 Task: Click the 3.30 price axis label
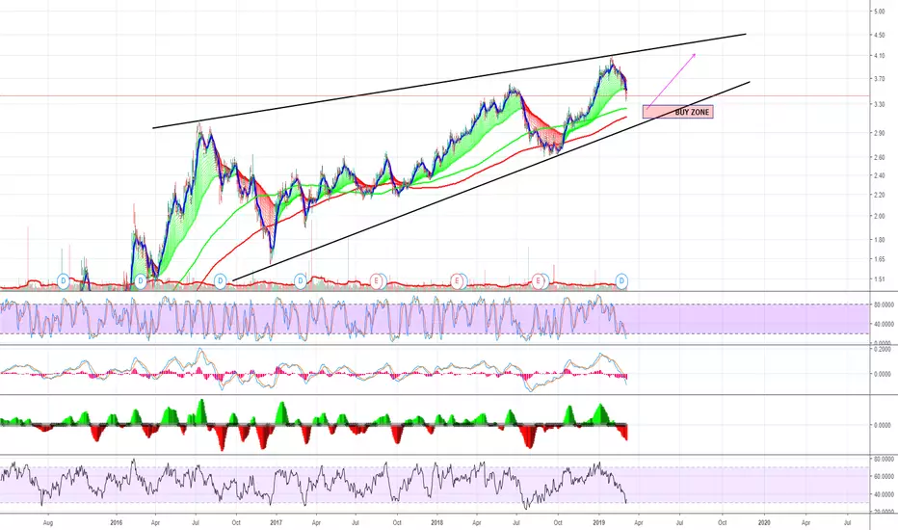click(879, 104)
